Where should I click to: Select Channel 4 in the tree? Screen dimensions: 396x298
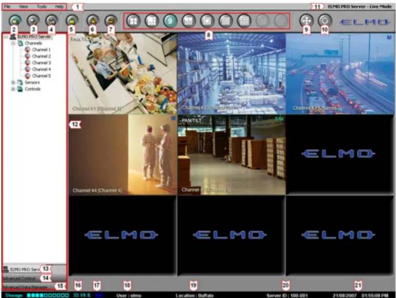41,69
